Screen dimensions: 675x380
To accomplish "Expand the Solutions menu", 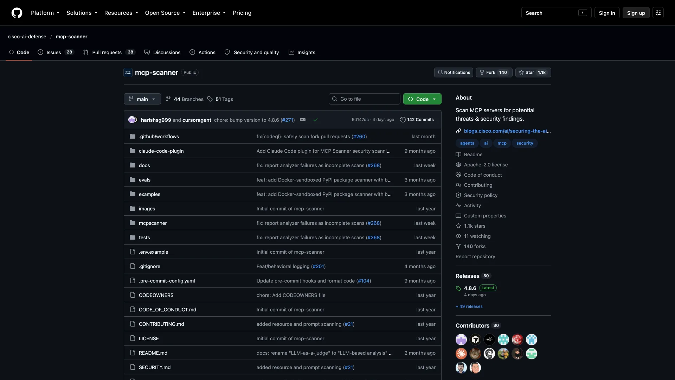I will pos(82,13).
